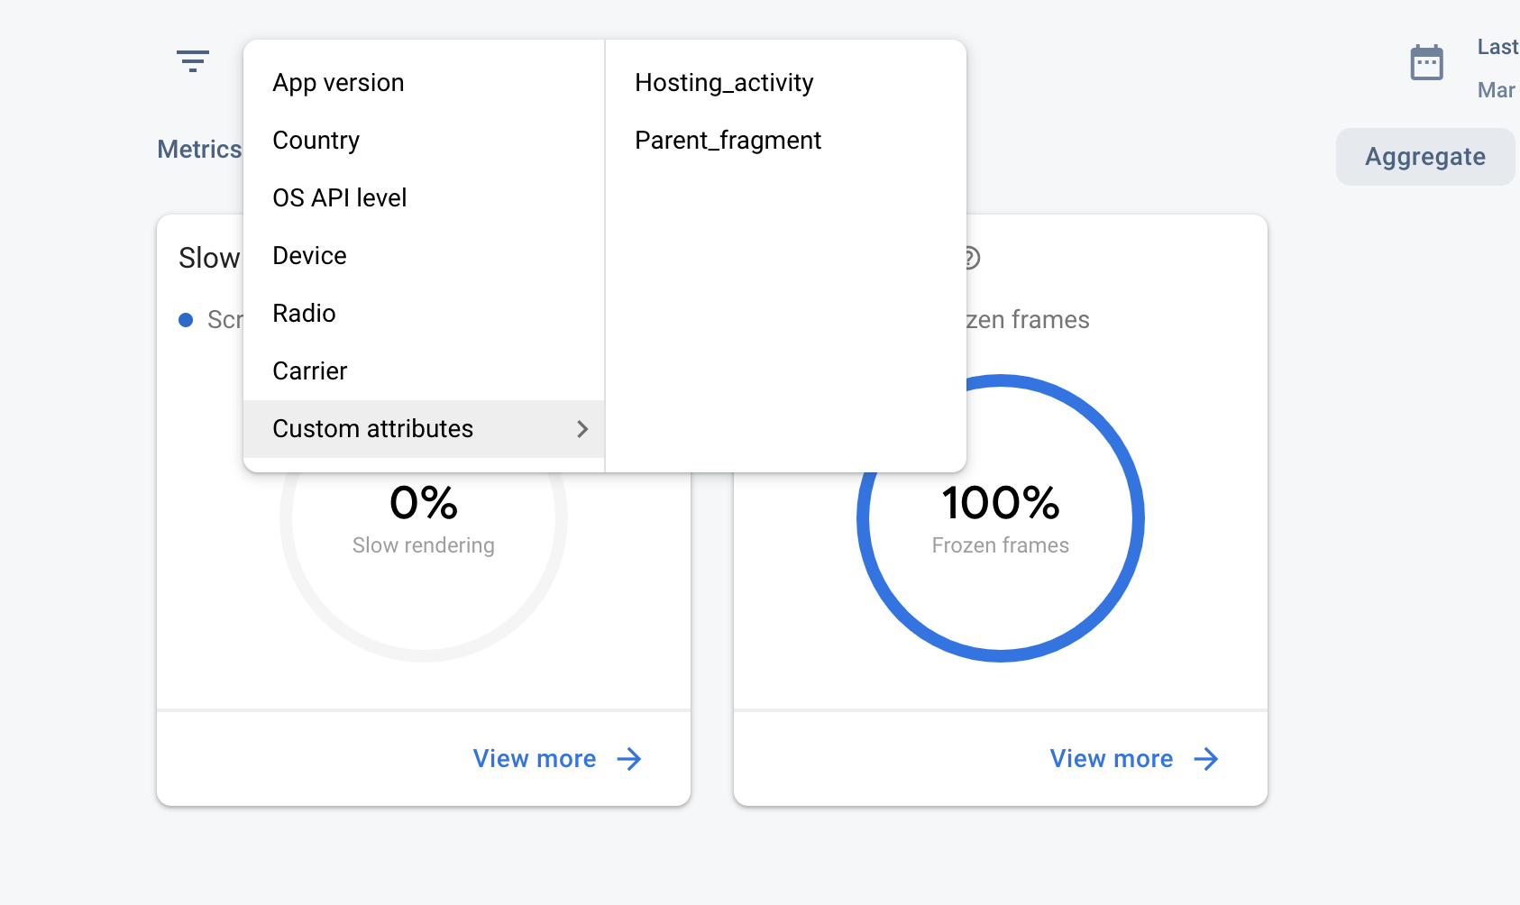Select Radio filter option

304,314
